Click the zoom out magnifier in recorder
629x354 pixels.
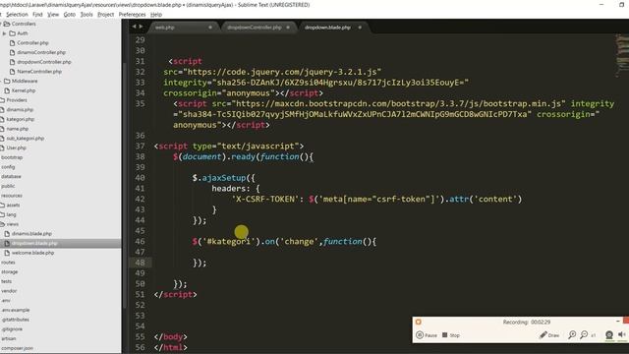point(584,334)
